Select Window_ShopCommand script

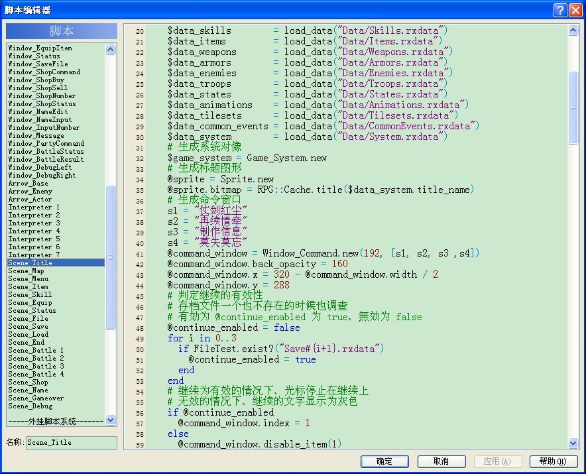tap(44, 72)
